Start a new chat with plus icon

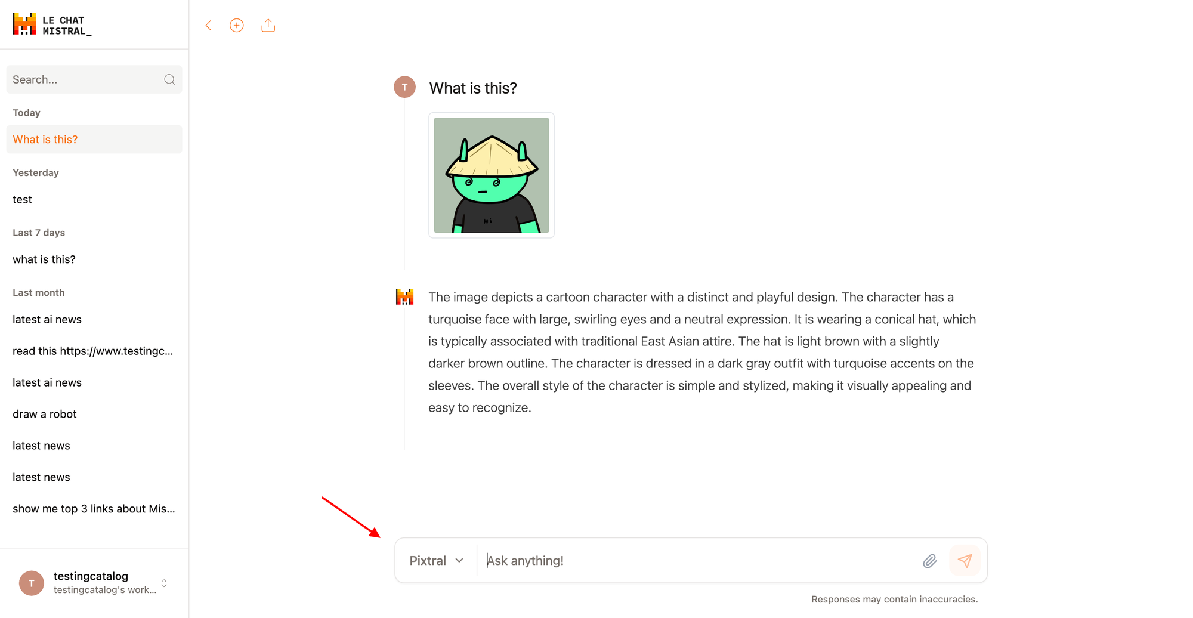pos(237,26)
